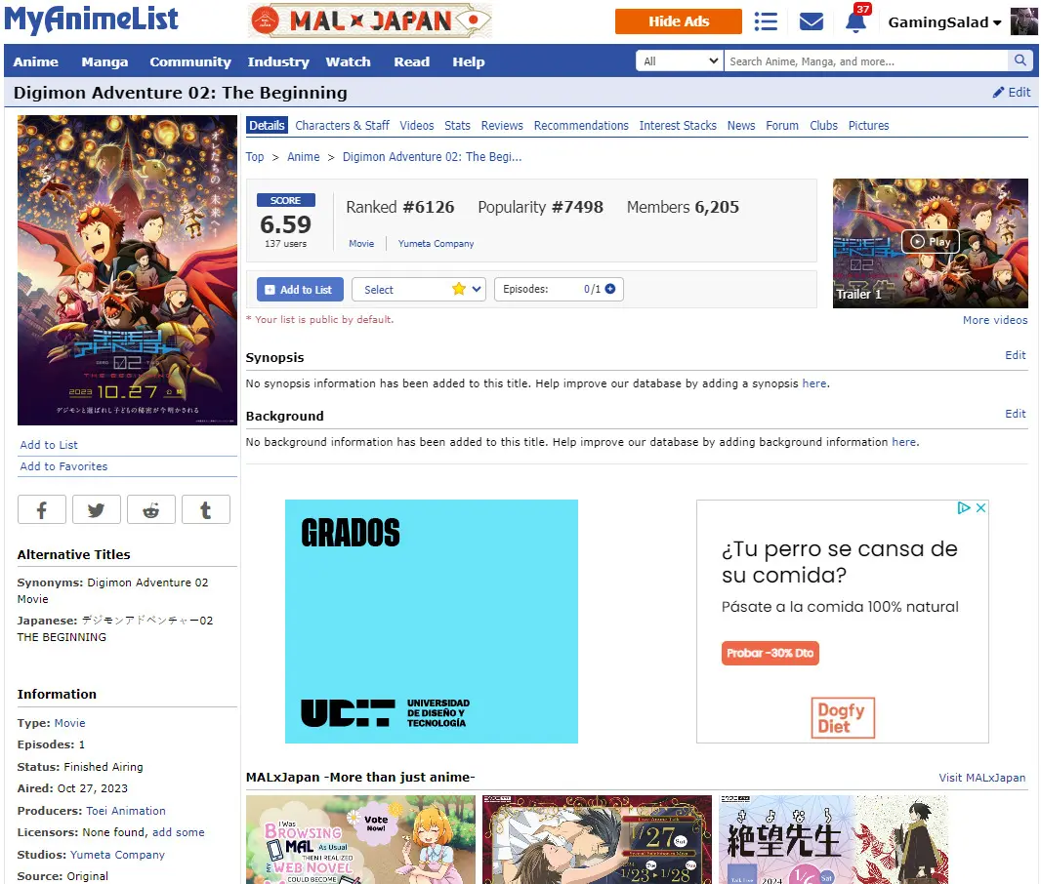Switch to the Reviews tab
Viewport: 1041px width, 884px height.
coord(502,125)
